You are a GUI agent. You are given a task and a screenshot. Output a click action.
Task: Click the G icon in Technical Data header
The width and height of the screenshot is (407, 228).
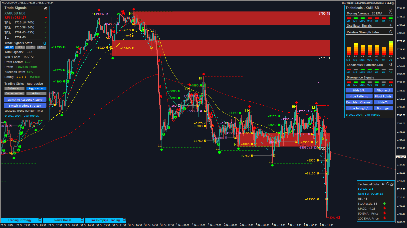(388, 184)
